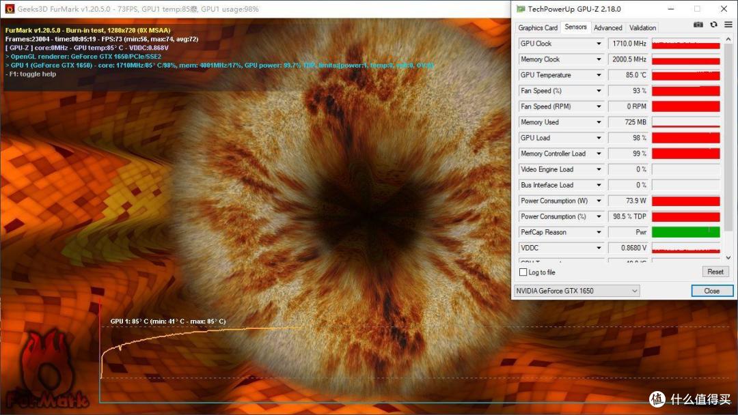Click the GPU 1 temperature graph label
This screenshot has height=415, width=738.
(168, 321)
